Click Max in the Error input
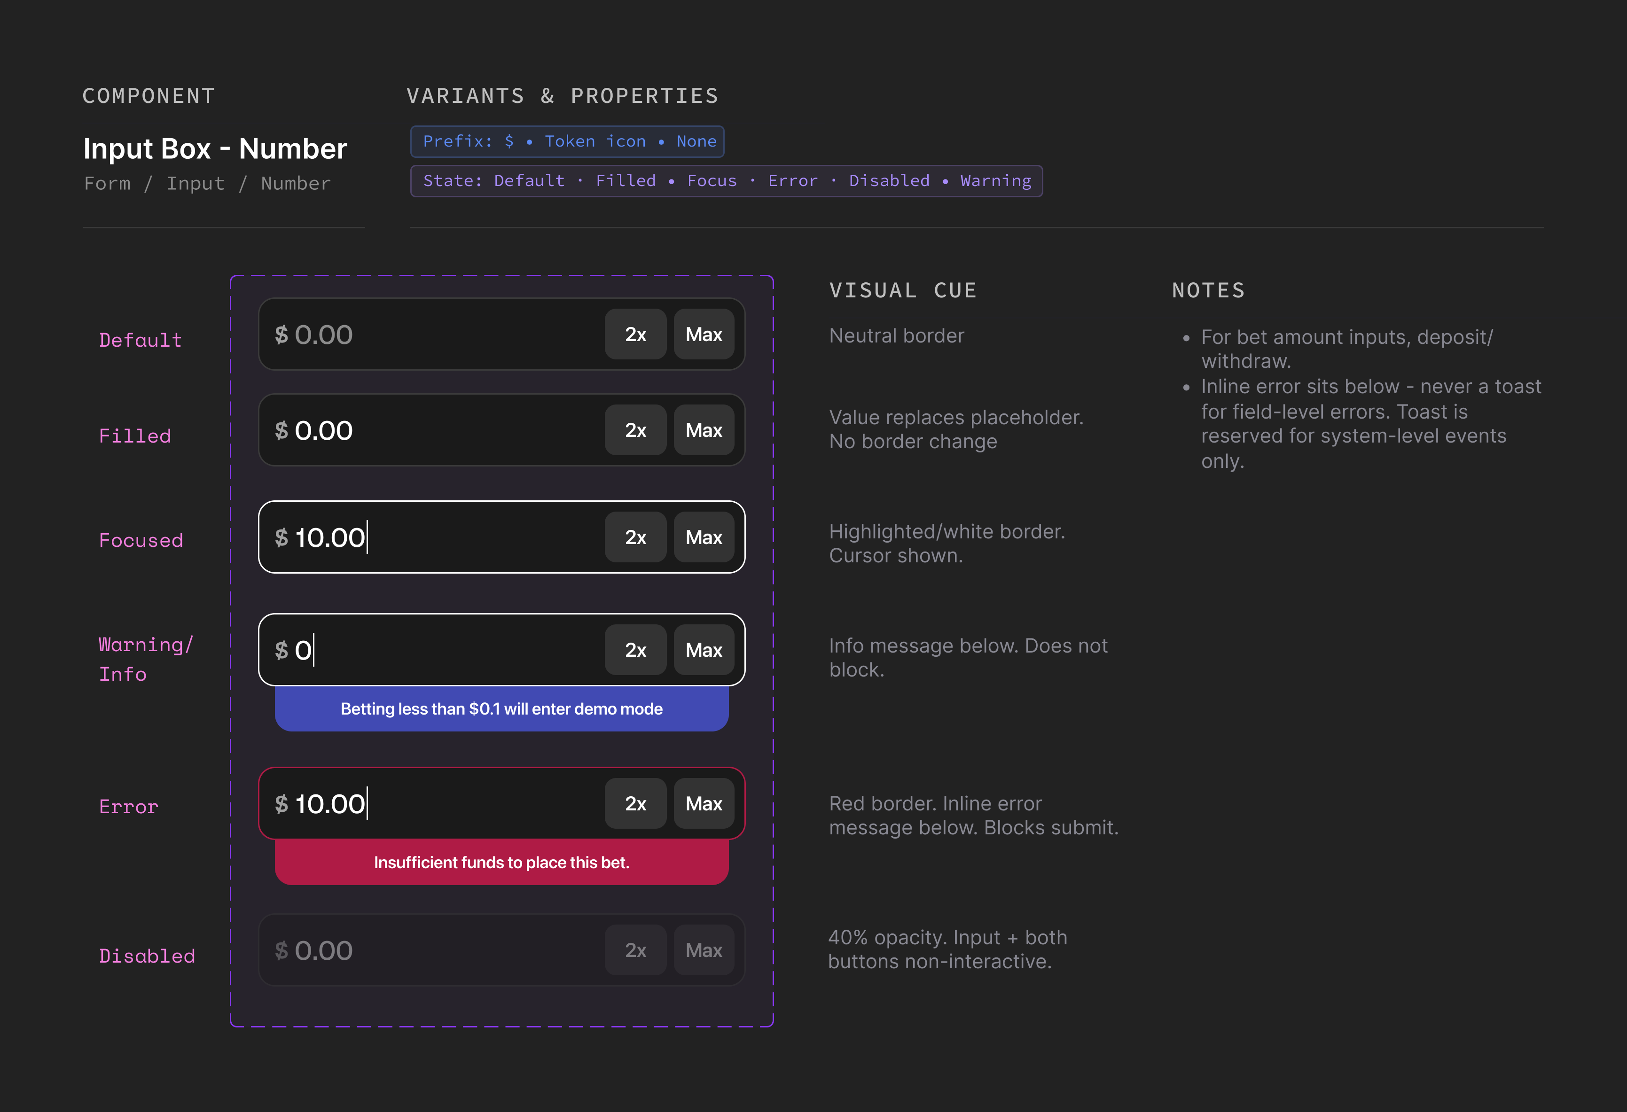 [x=704, y=803]
